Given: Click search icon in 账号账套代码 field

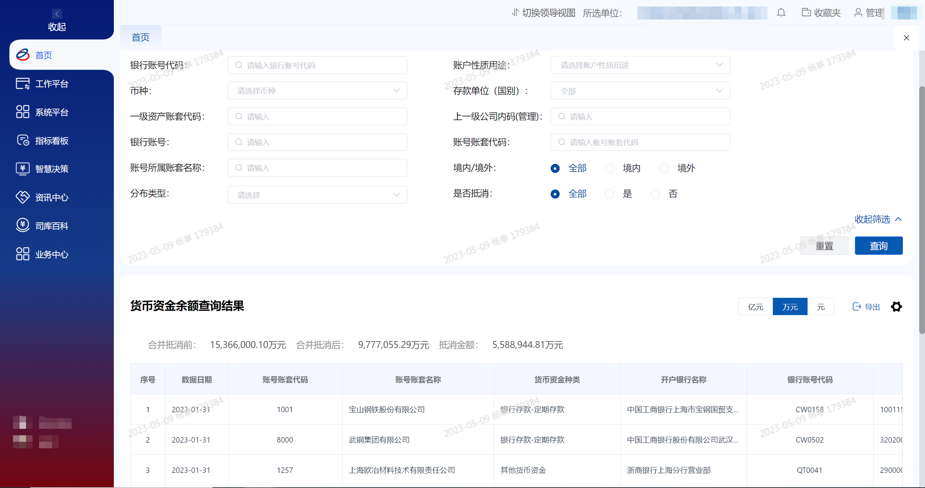Looking at the screenshot, I should pos(562,142).
